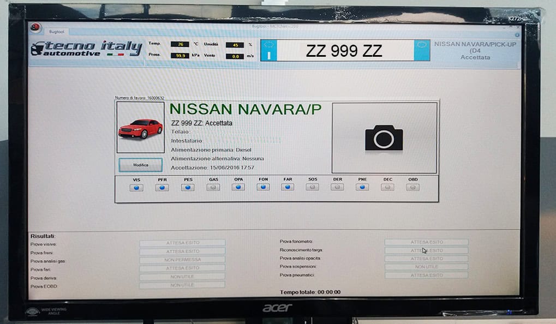Click the Prova freni ATTESA ESITO result box

pos(182,251)
